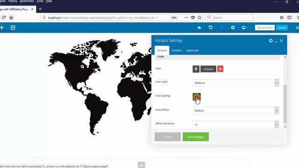The image size is (299, 168).
Task: Click the Choose icon button
Action: (208, 69)
